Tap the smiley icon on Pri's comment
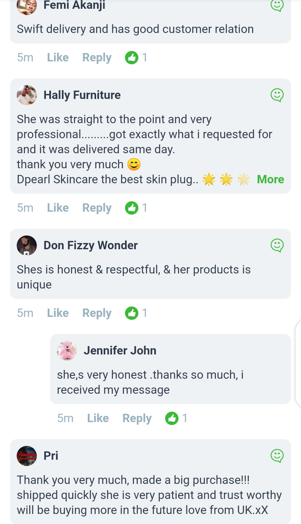This screenshot has width=301, height=524. [277, 456]
